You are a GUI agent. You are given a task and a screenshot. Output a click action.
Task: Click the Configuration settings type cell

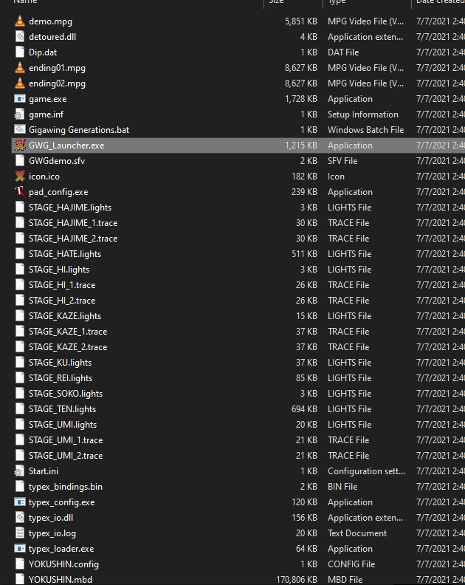[x=366, y=471]
